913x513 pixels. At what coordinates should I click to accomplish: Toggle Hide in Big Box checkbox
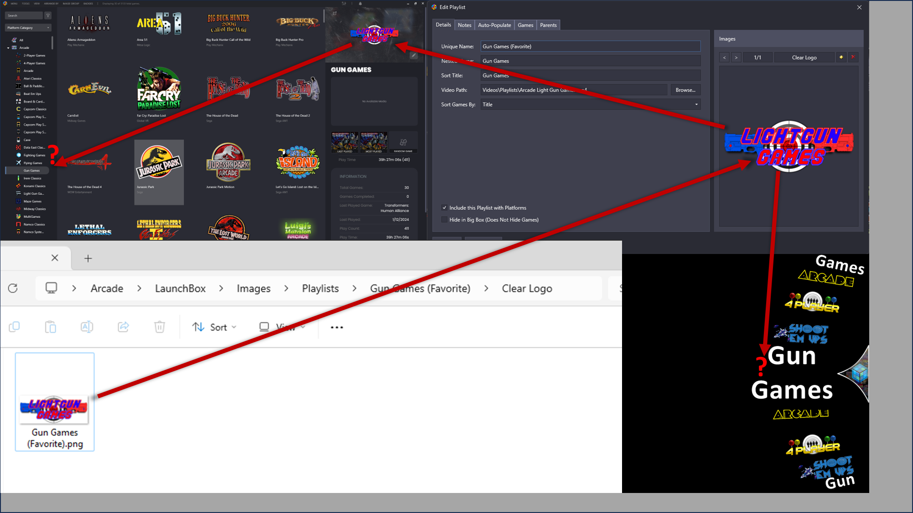coord(445,219)
